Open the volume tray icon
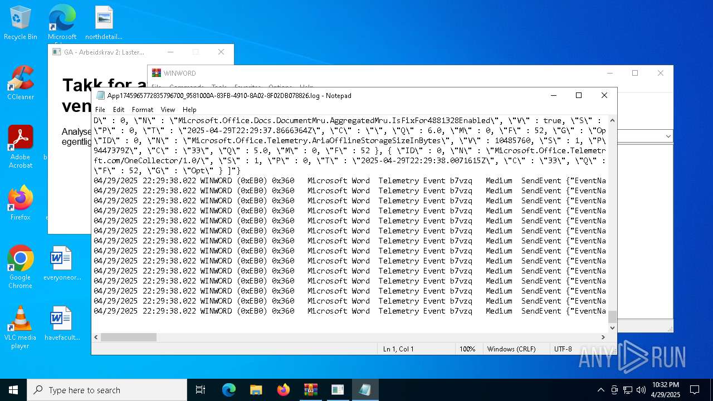 pyautogui.click(x=641, y=390)
